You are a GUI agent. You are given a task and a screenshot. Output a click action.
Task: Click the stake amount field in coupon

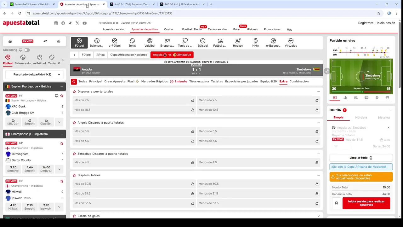tap(342, 146)
